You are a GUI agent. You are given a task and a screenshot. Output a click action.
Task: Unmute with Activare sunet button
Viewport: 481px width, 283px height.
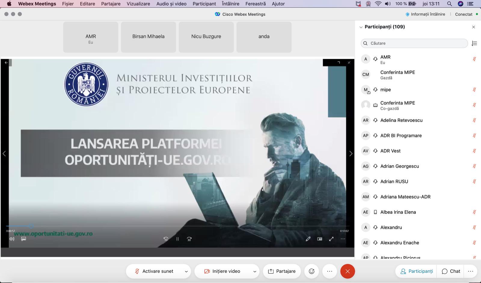point(154,271)
